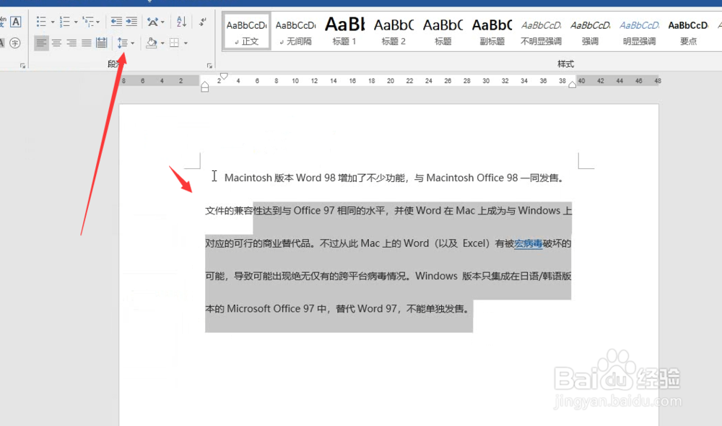Apply the 强调 (Emphasis) style
Image resolution: width=722 pixels, height=426 pixels.
pyautogui.click(x=591, y=31)
